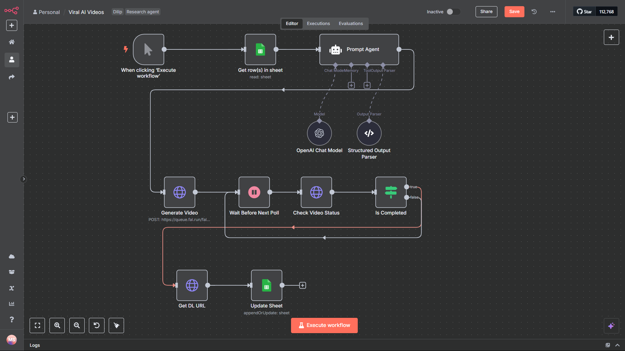
Task: Open the Prompt Agent node
Action: click(x=359, y=49)
